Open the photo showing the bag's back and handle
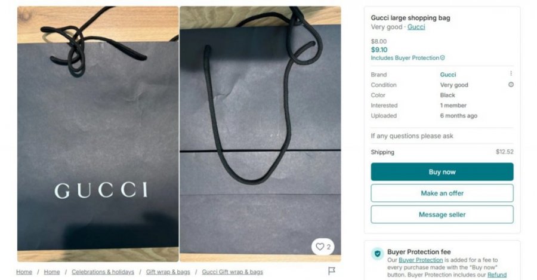Image resolution: width=537 pixels, height=280 pixels. click(260, 134)
